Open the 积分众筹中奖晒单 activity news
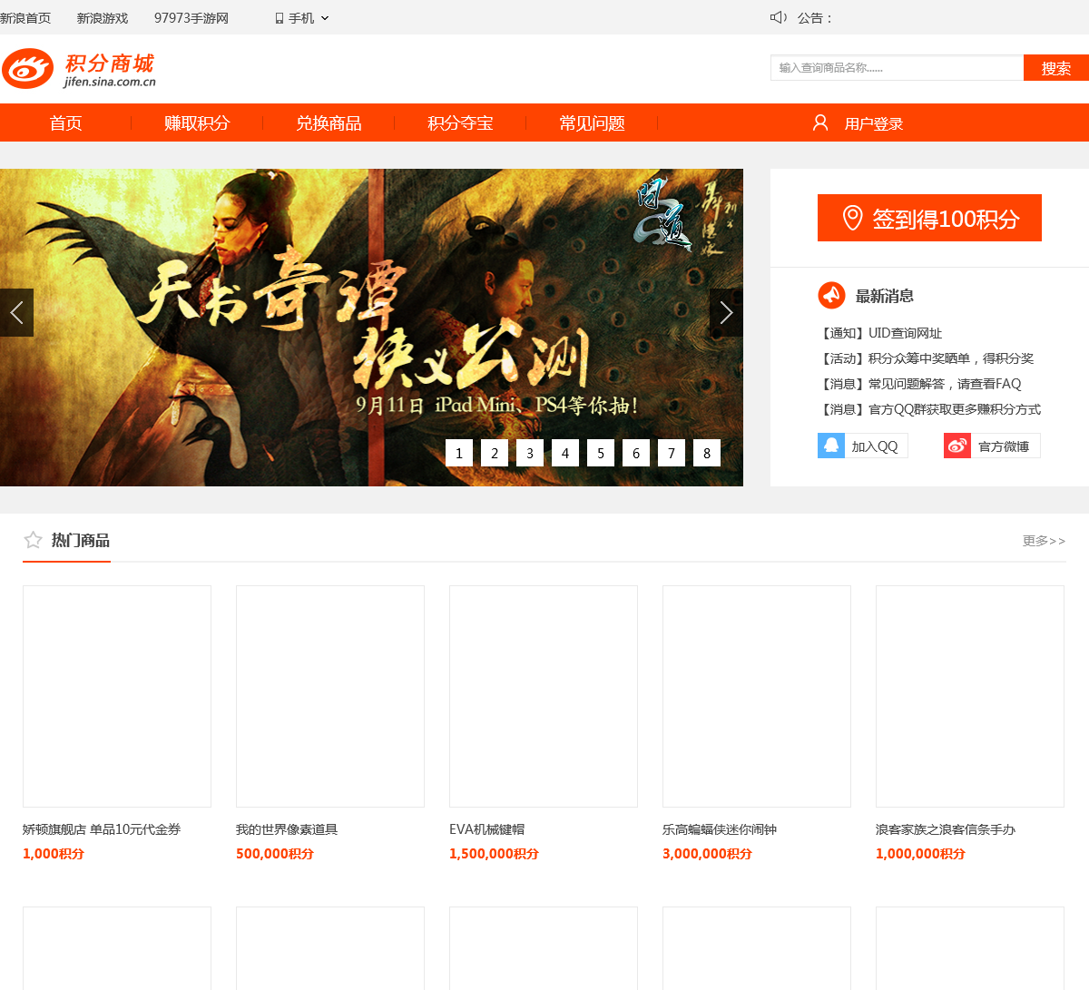The height and width of the screenshot is (990, 1089). (x=926, y=358)
